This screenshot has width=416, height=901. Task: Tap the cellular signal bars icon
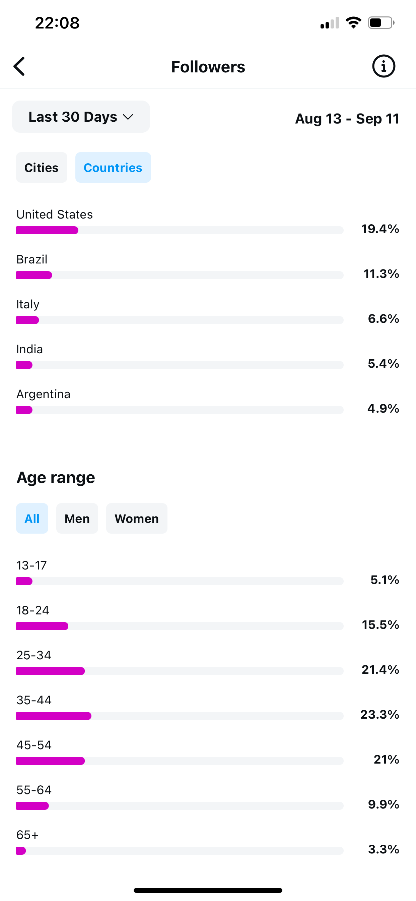[329, 23]
